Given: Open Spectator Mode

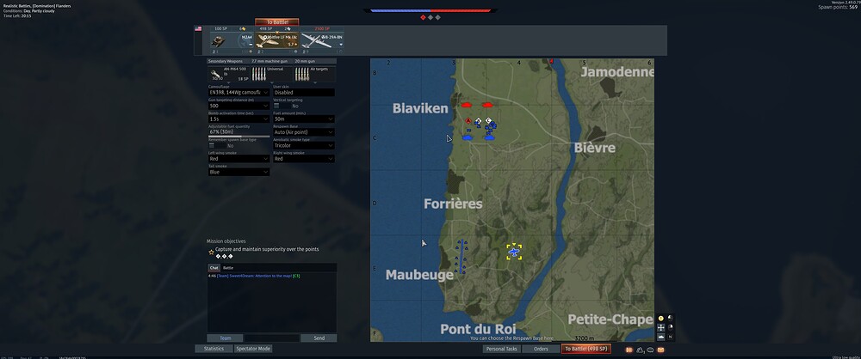Looking at the screenshot, I should pyautogui.click(x=253, y=349).
